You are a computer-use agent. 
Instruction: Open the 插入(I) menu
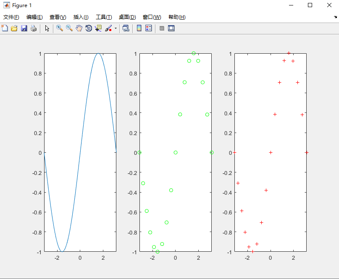coord(81,17)
